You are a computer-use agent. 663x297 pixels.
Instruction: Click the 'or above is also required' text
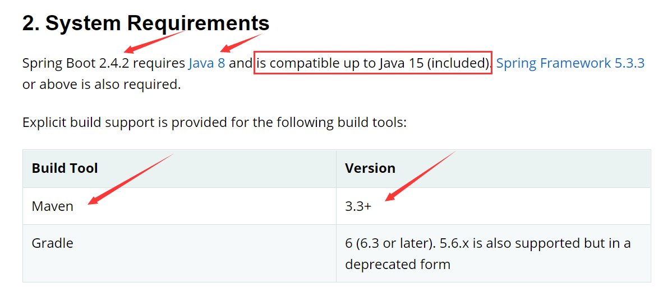(x=102, y=85)
